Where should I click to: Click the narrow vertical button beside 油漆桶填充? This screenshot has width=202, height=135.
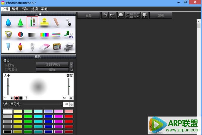[x=72, y=67]
